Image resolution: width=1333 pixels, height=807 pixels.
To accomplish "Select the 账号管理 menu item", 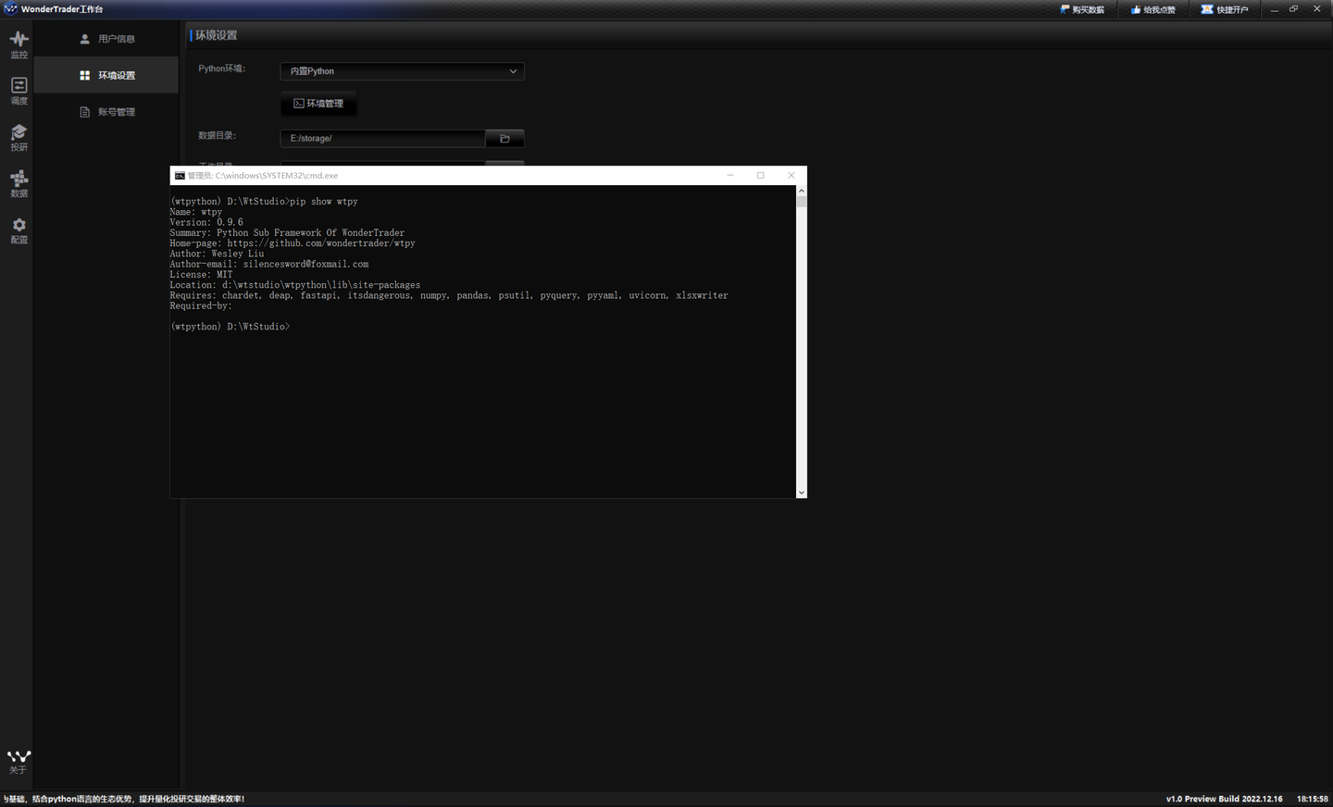I will [106, 112].
